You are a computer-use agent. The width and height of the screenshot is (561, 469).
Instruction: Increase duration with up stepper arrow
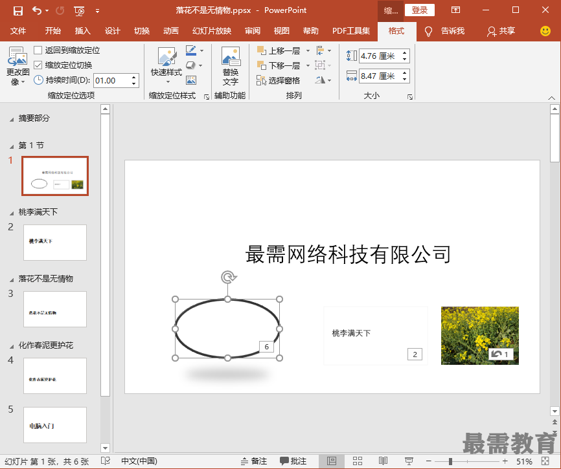pyautogui.click(x=134, y=77)
